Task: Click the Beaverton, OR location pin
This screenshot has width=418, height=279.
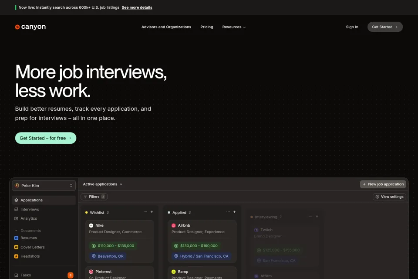Action: tap(94, 256)
